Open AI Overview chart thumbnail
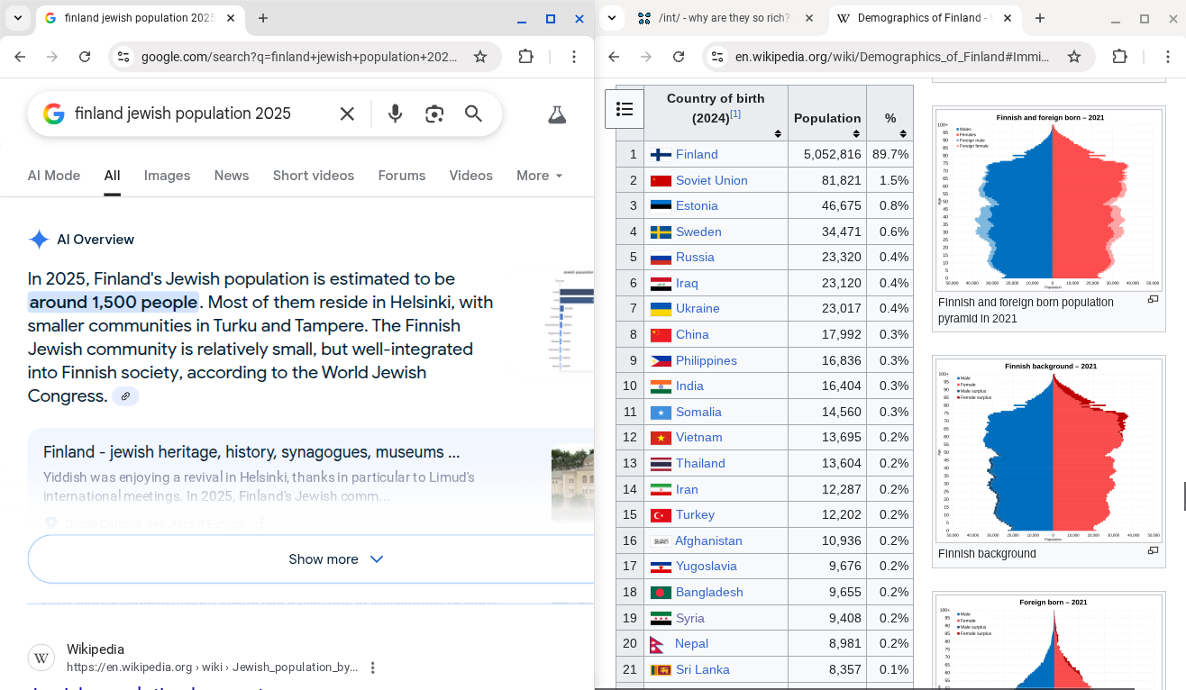The width and height of the screenshot is (1186, 690). (572, 320)
